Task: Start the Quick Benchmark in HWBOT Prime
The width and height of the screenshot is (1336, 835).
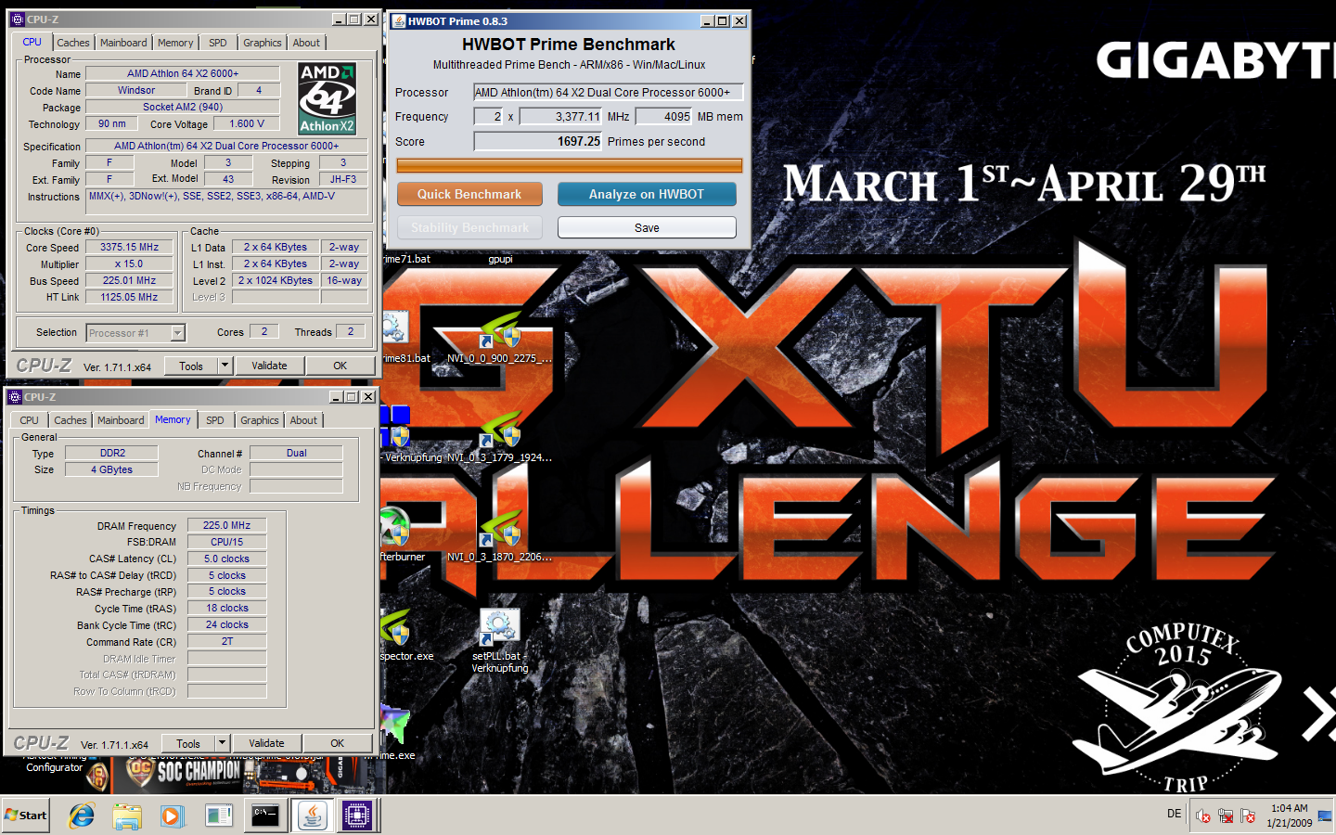Action: (x=469, y=194)
